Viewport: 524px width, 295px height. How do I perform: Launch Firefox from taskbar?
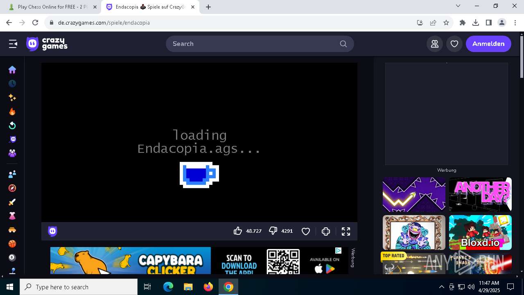click(x=208, y=287)
